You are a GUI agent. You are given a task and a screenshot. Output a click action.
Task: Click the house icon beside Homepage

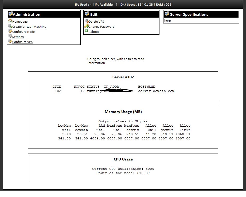click(x=10, y=21)
